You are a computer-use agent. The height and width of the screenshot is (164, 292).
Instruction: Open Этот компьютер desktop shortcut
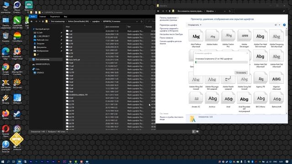point(5,7)
